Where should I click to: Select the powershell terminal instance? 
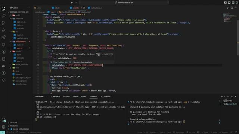pyautogui.click(x=232, y=104)
